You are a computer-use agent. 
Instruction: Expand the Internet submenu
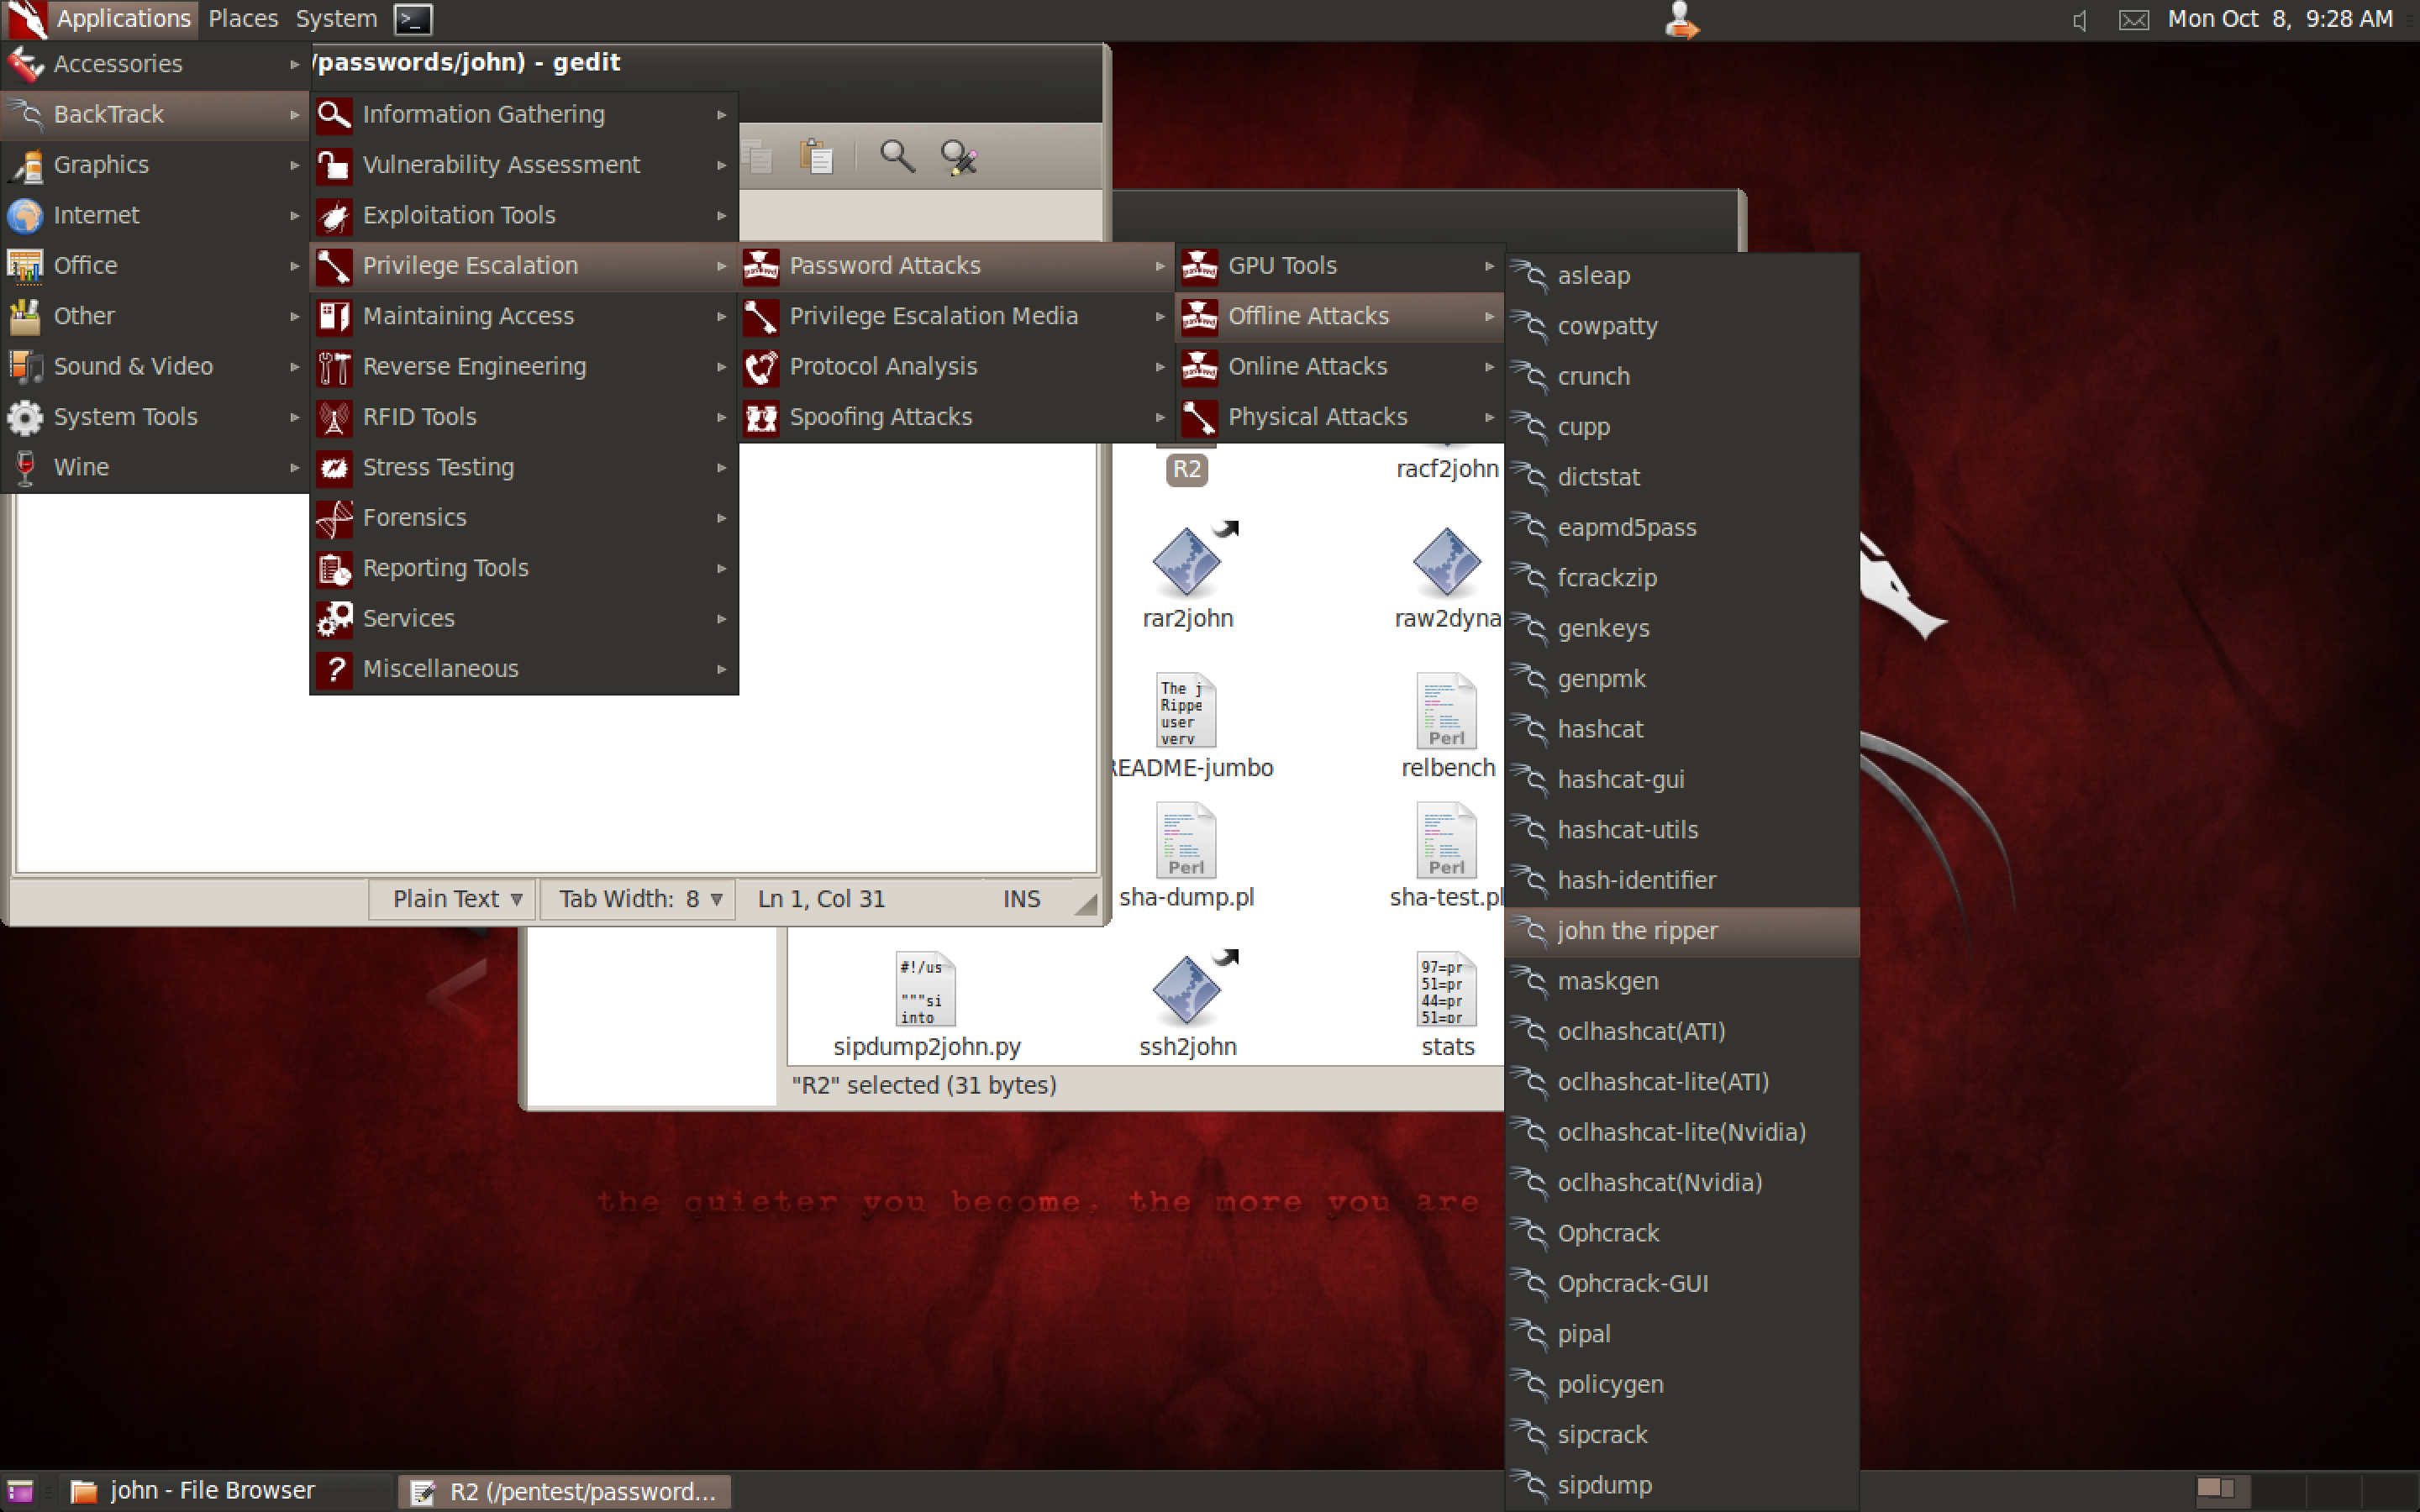[155, 215]
